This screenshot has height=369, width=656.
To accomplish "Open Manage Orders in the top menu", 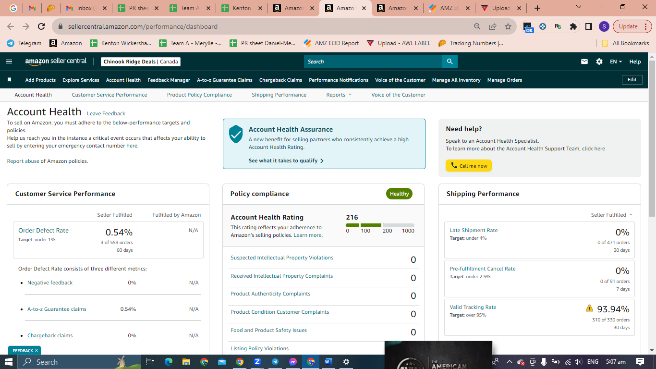I will pos(504,80).
